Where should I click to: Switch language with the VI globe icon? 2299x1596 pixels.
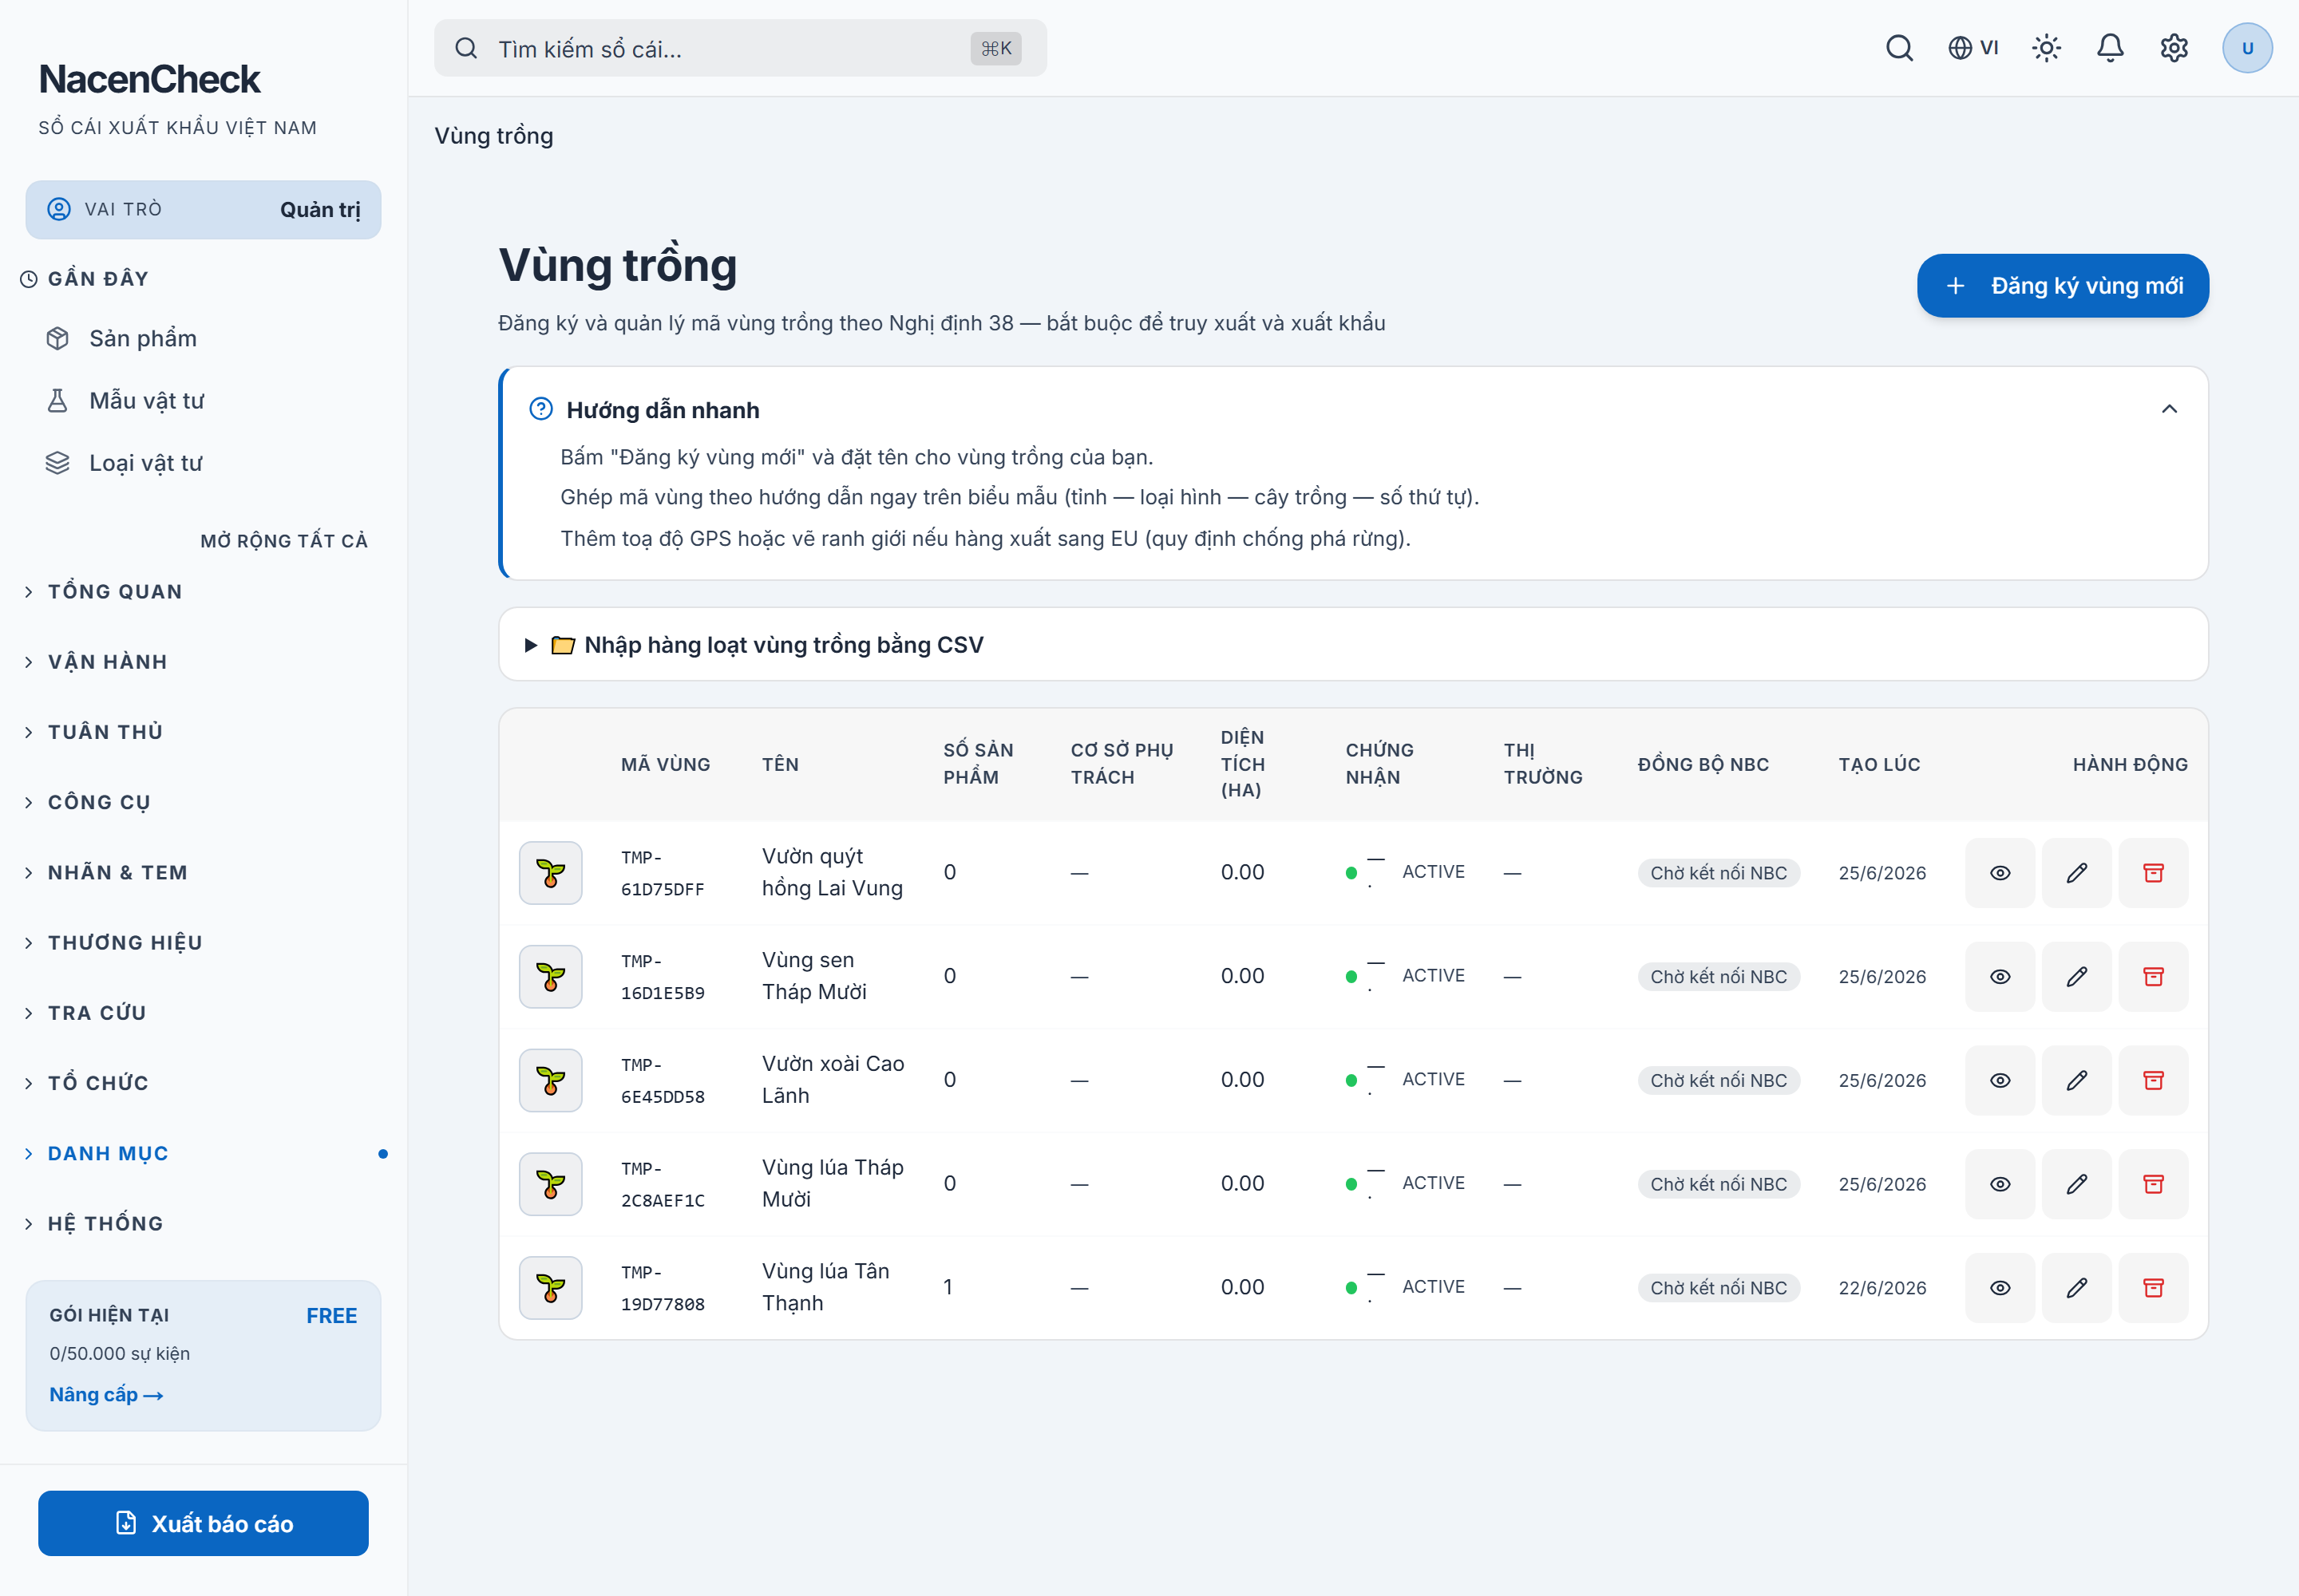[x=1973, y=48]
